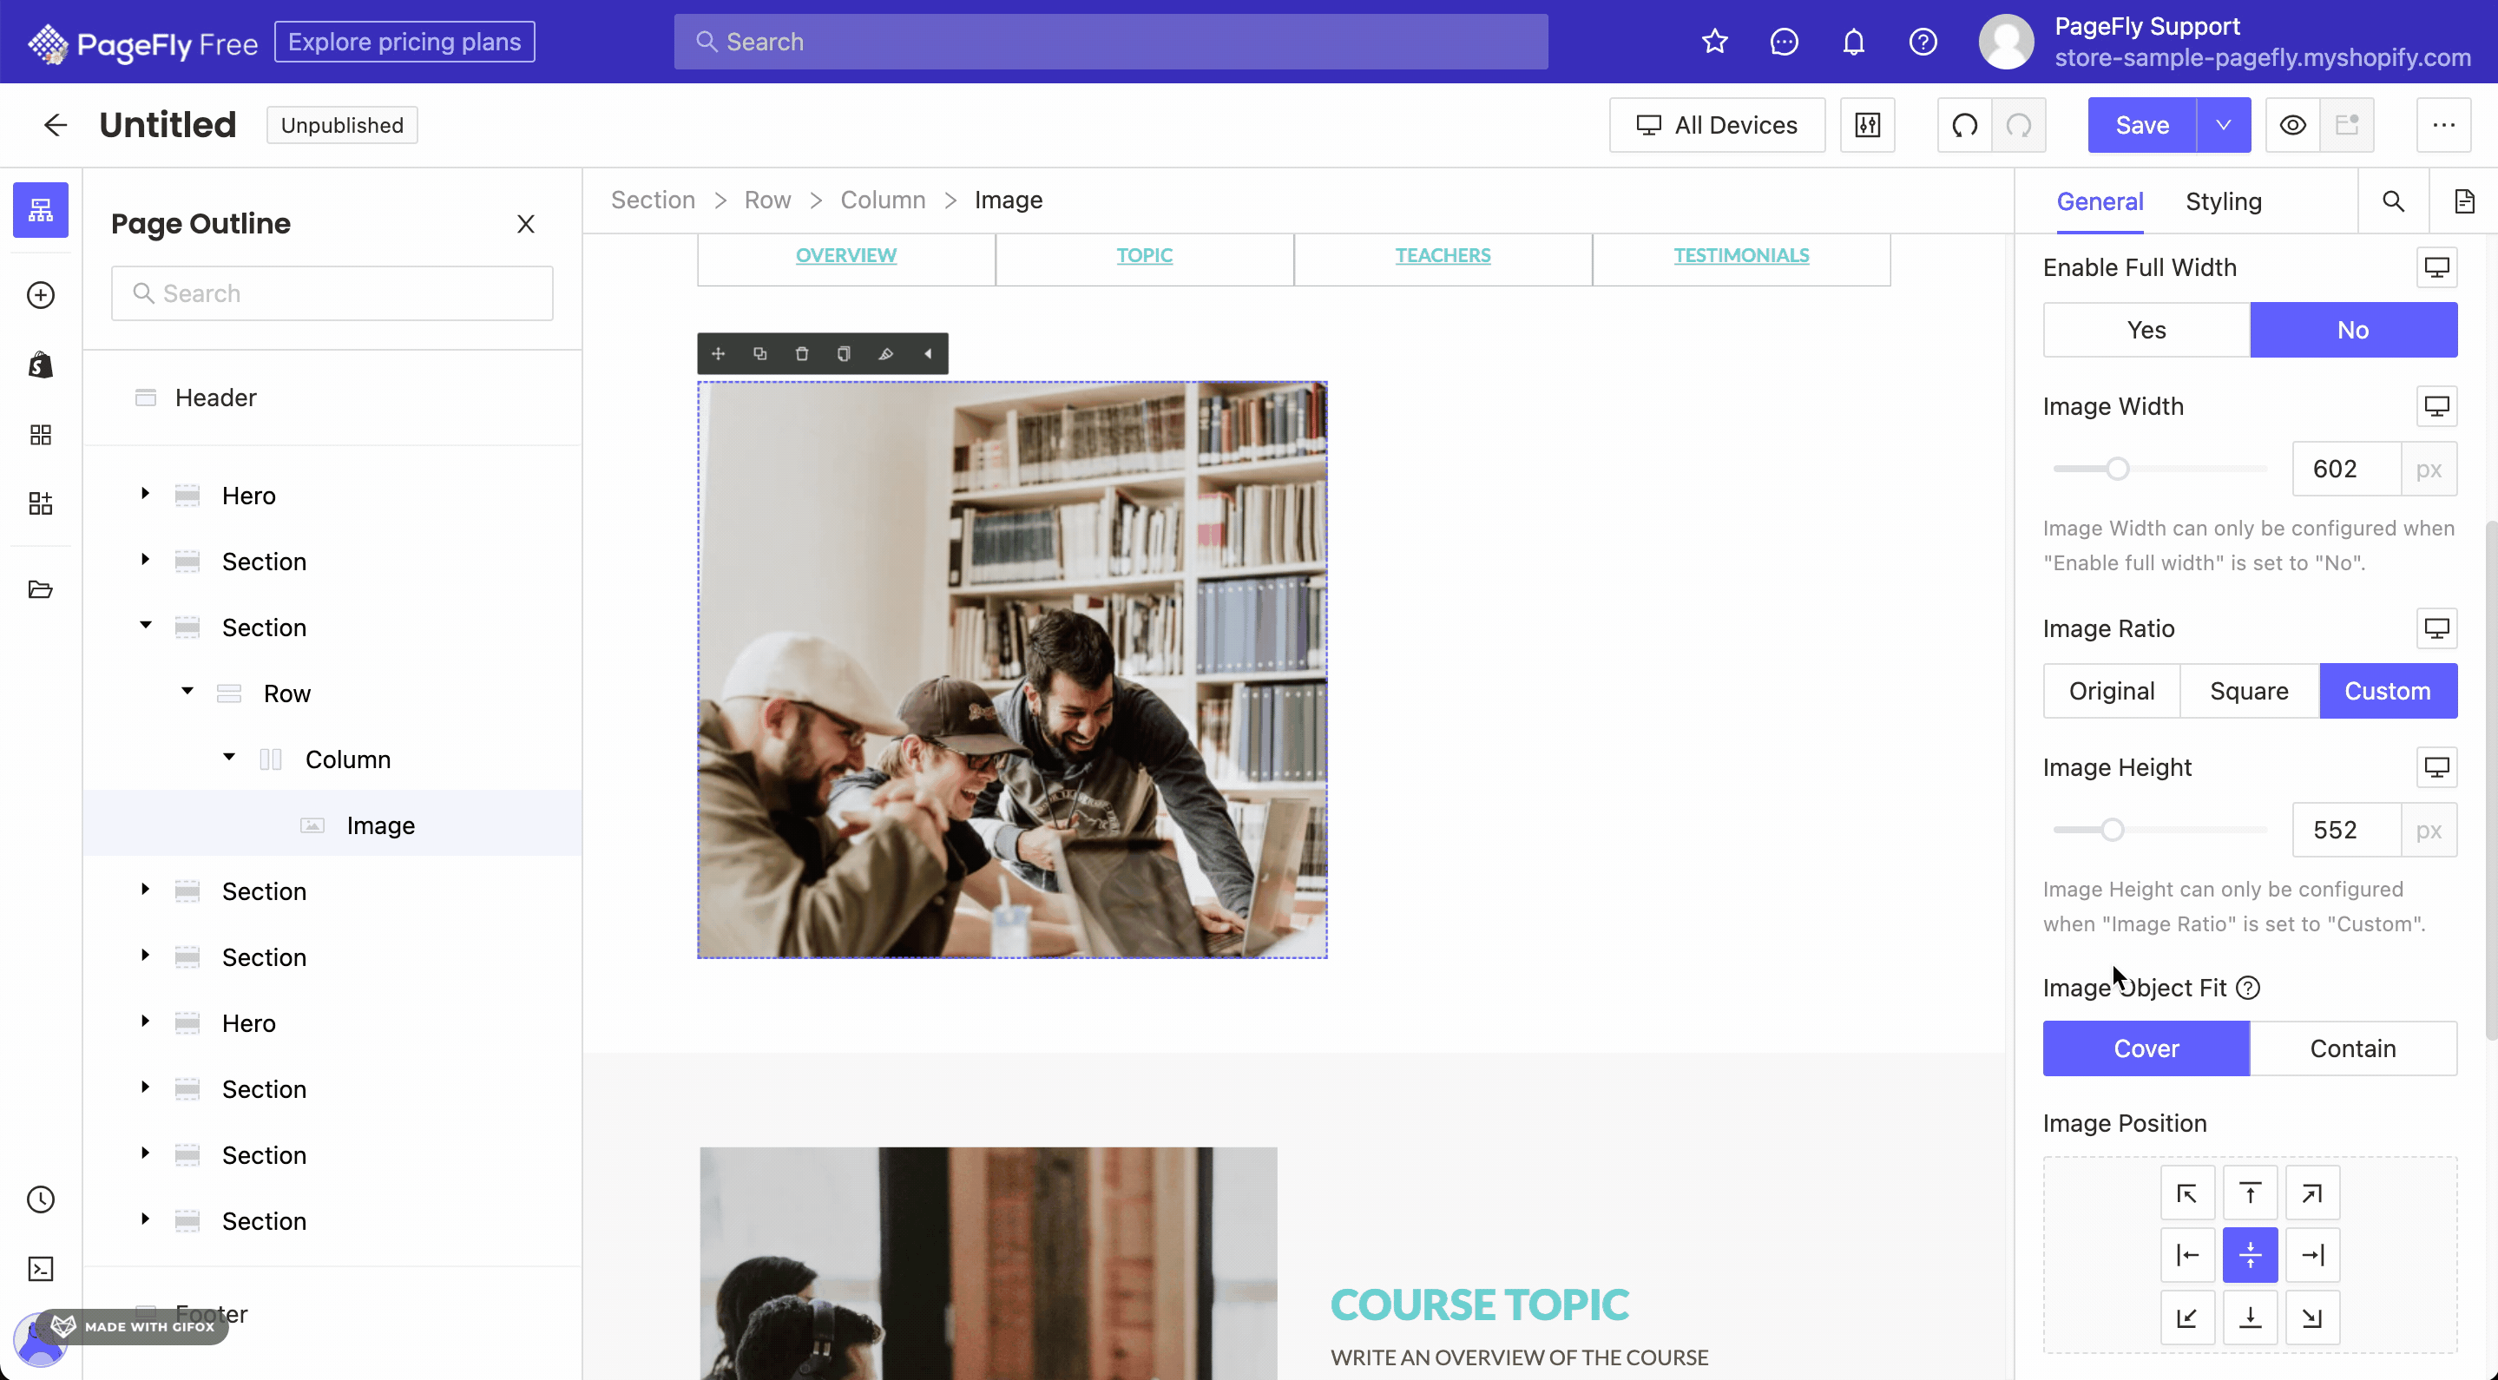
Task: Click the trash delete icon in image toolbar
Action: tap(802, 354)
